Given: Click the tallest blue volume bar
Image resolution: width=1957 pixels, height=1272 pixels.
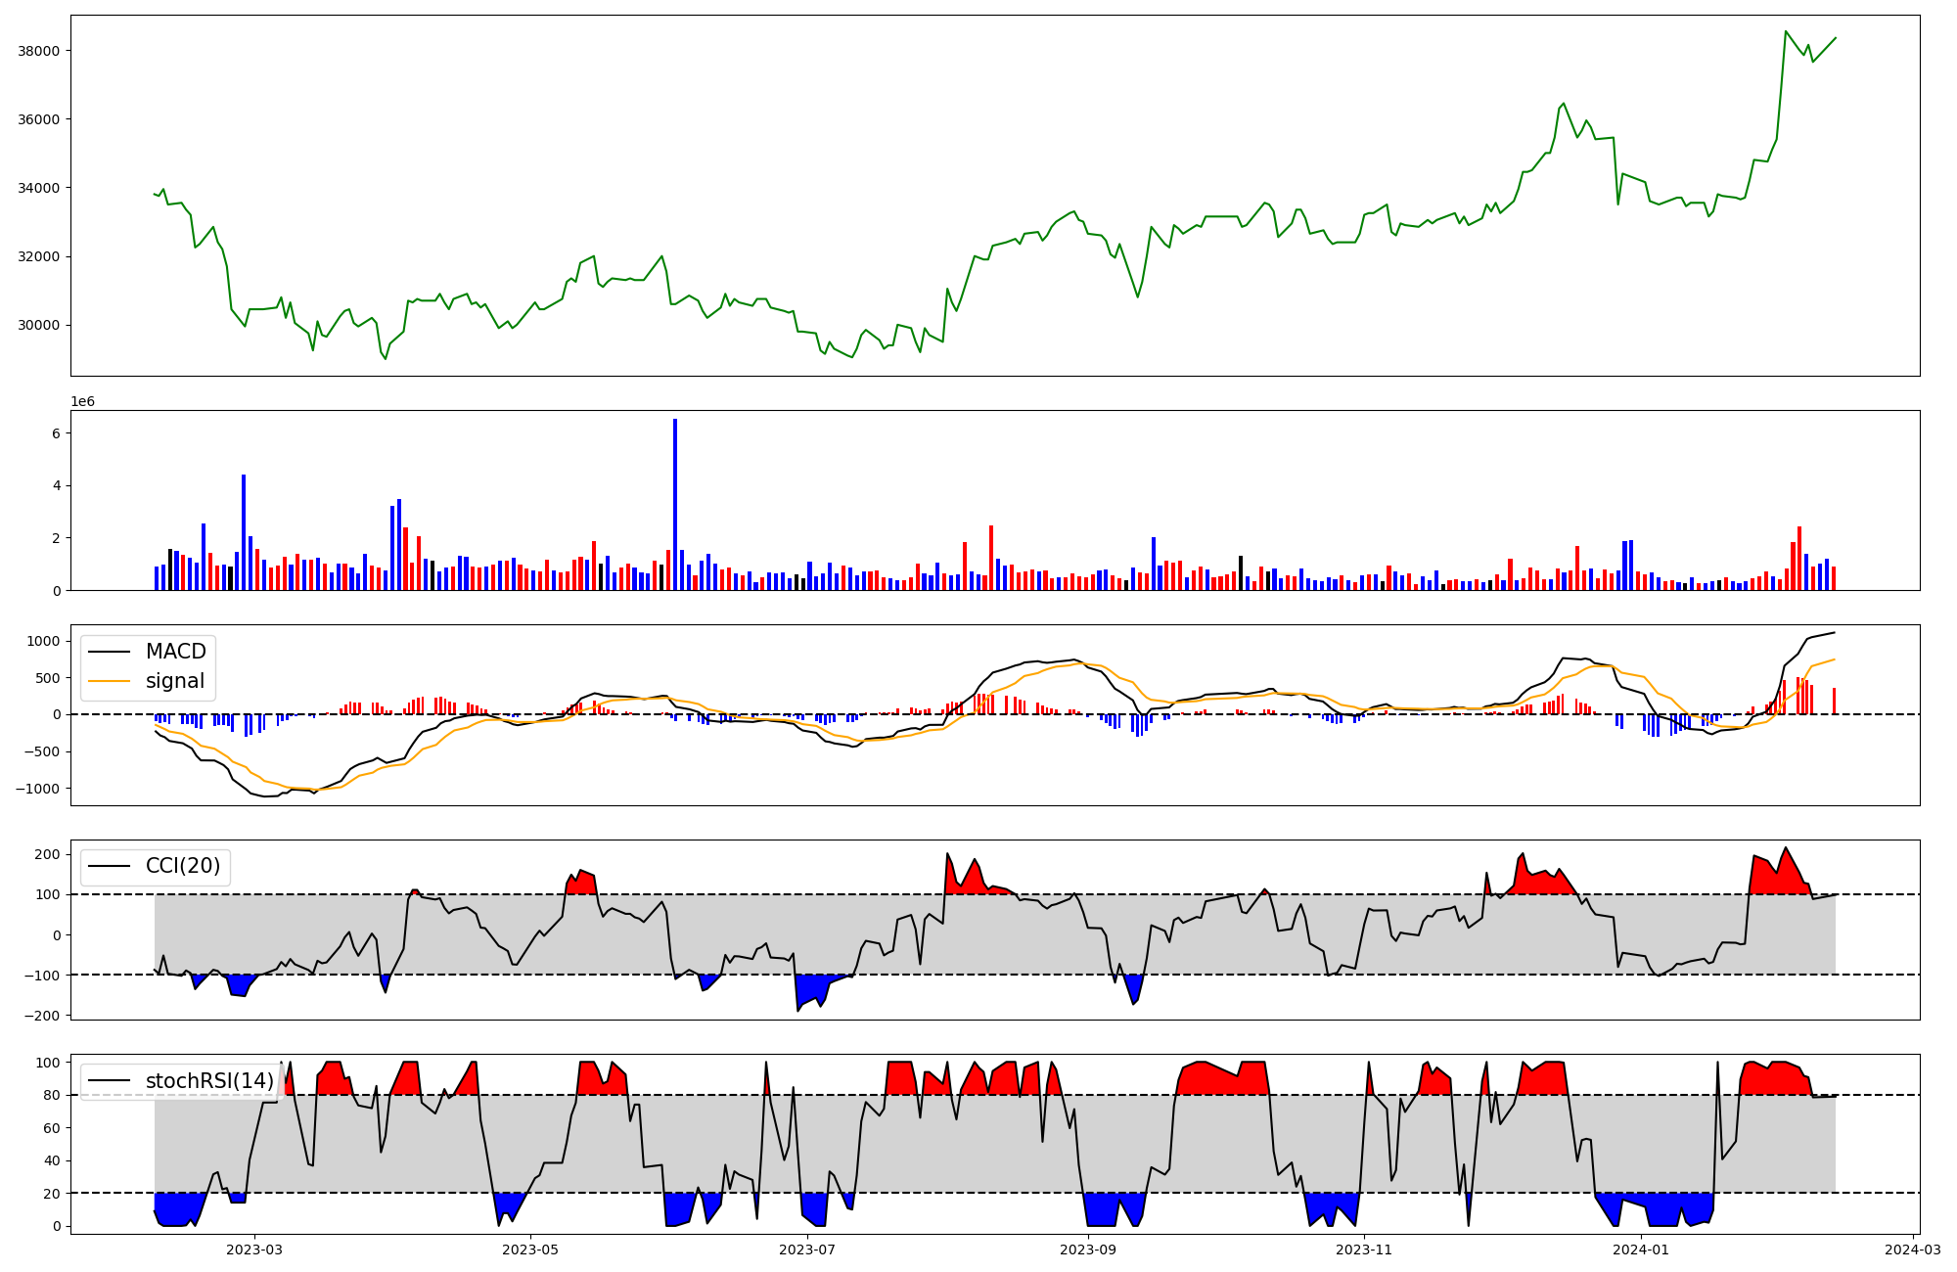Looking at the screenshot, I should point(675,504).
